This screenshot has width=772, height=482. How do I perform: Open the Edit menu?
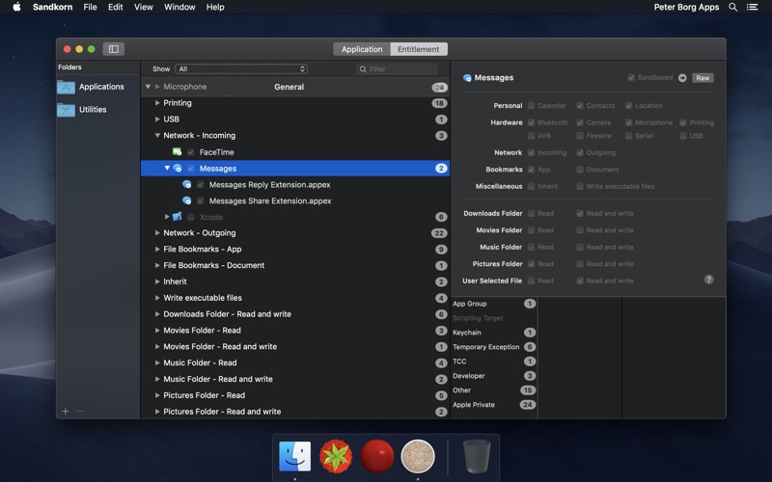point(115,7)
